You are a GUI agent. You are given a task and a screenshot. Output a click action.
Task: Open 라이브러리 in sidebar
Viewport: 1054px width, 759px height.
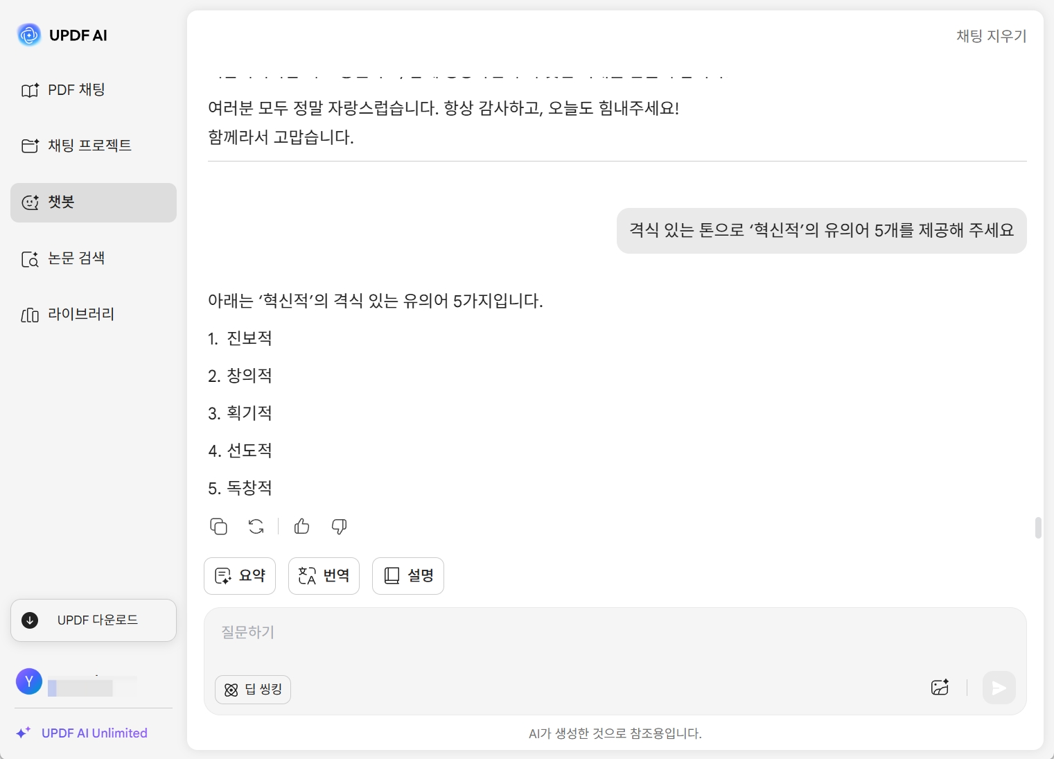94,315
